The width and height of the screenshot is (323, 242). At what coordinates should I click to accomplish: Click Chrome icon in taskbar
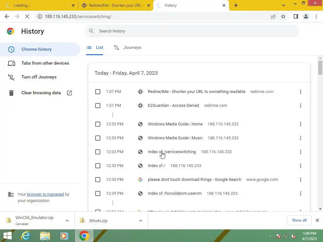tap(84, 236)
